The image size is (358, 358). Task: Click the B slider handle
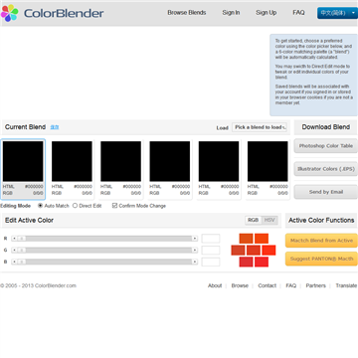[22, 262]
